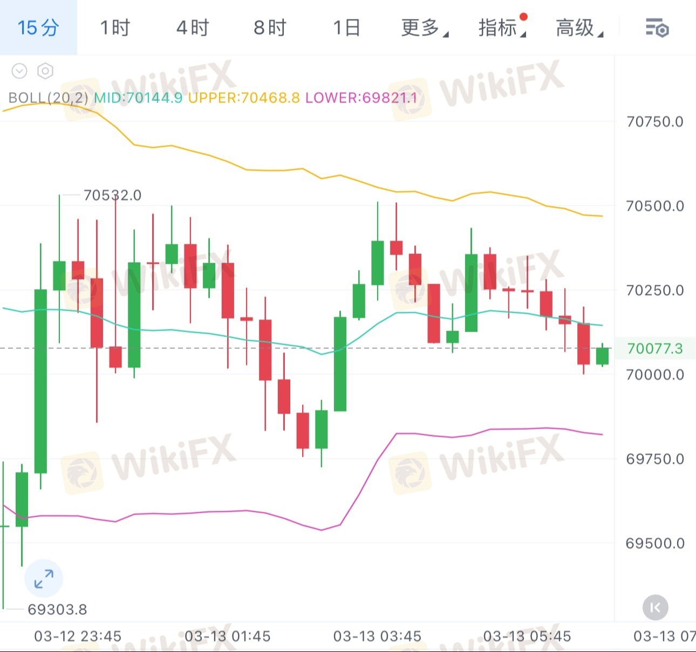Collapse the BOLL indicator with the circled chevron
696x652 pixels.
click(x=19, y=71)
